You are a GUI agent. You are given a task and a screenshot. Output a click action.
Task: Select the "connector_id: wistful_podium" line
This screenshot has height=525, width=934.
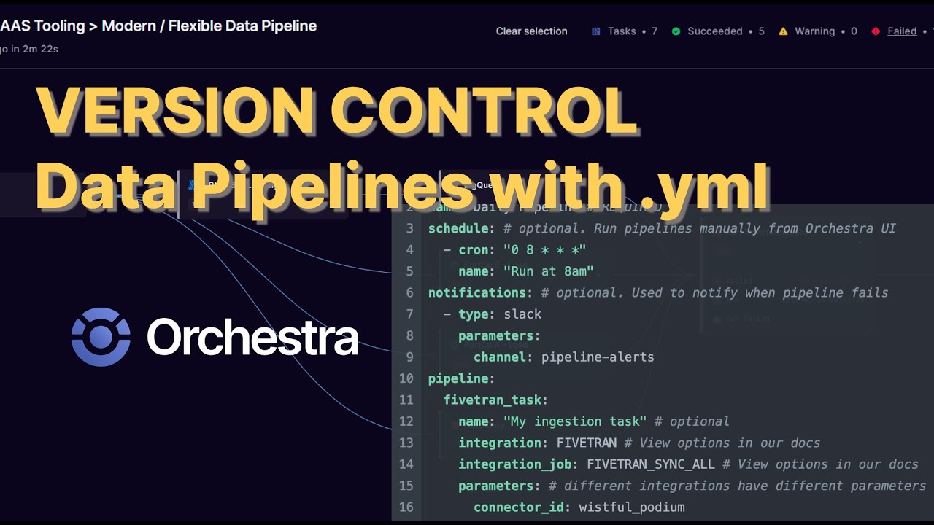(579, 507)
